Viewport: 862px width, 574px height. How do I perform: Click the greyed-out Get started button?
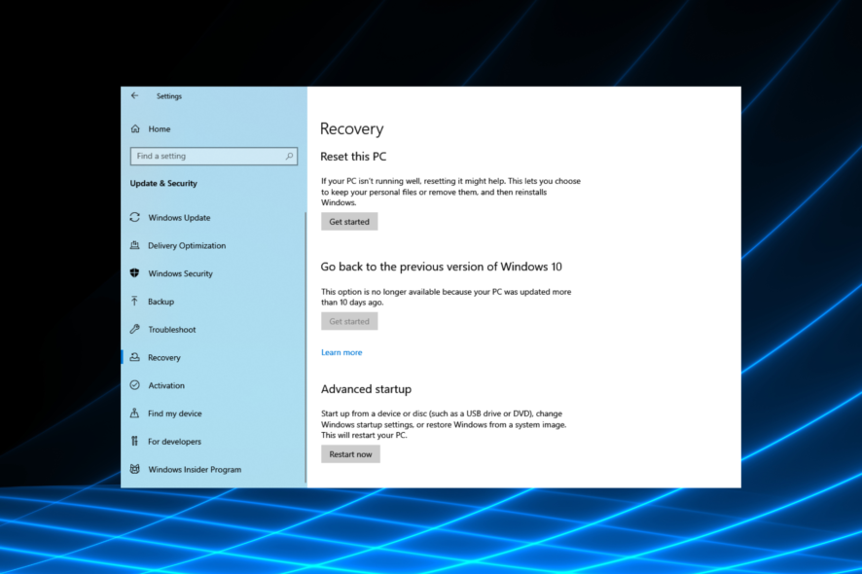[x=349, y=321]
